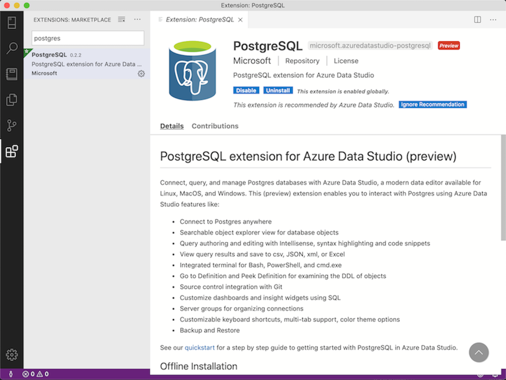This screenshot has height=380, width=506.
Task: Open the Source Control view
Action: click(12, 125)
